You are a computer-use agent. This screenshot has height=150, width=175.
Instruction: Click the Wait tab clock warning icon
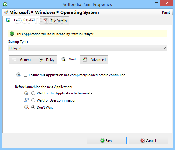(x=63, y=59)
